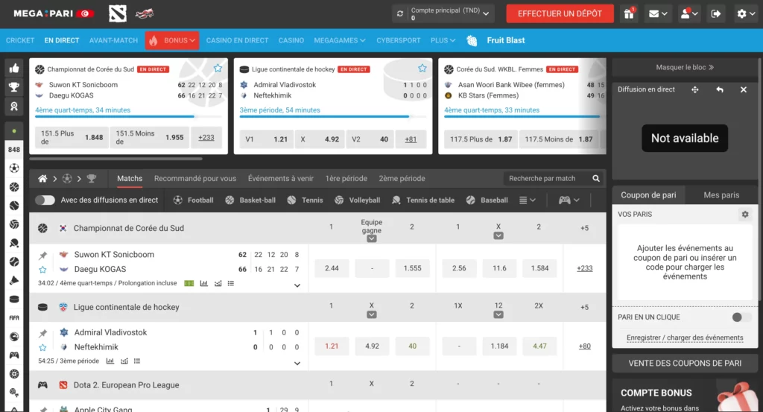Click the home breadcrumb icon

coord(42,179)
